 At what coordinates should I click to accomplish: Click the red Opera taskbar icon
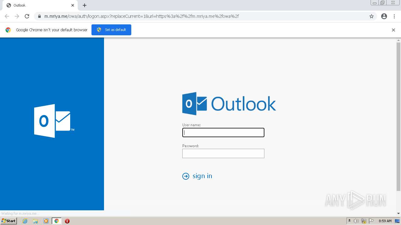point(67,221)
